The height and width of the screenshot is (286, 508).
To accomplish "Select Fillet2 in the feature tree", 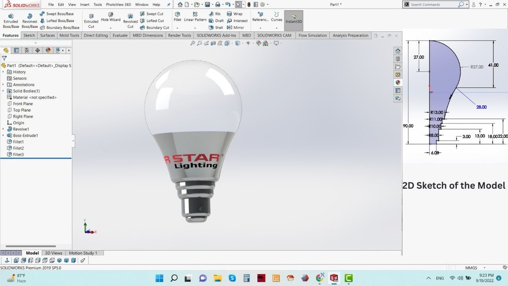I will [x=18, y=148].
